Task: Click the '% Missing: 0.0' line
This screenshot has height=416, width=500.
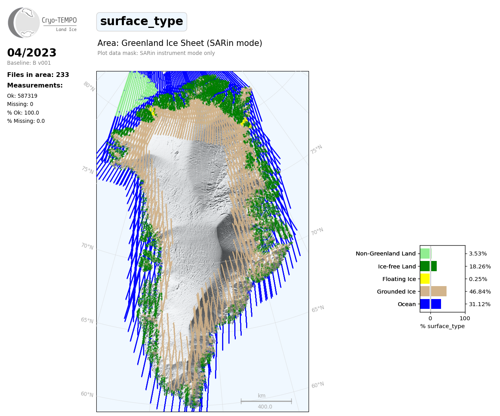Action: [x=26, y=121]
